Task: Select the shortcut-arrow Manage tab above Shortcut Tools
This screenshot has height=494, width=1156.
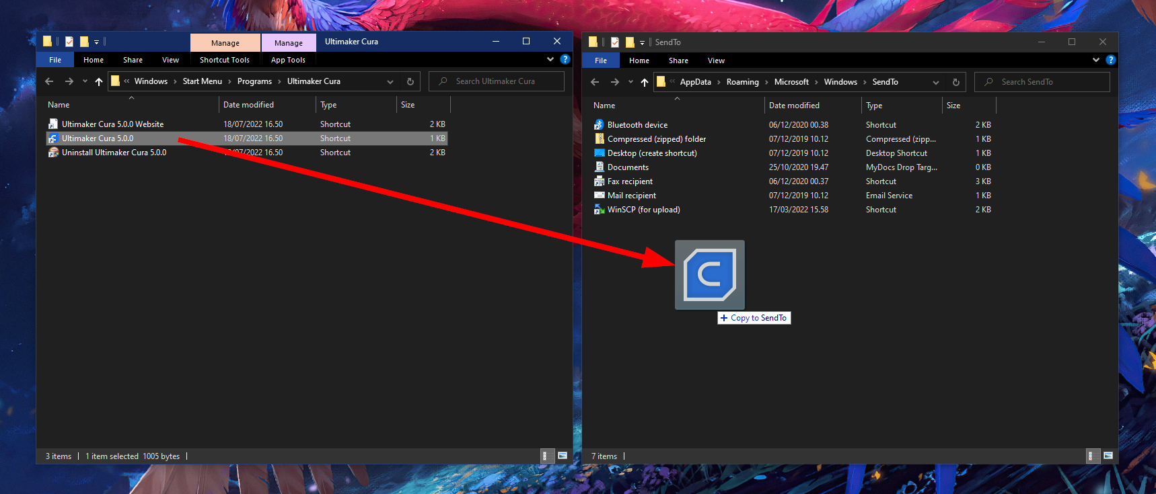Action: [x=225, y=42]
